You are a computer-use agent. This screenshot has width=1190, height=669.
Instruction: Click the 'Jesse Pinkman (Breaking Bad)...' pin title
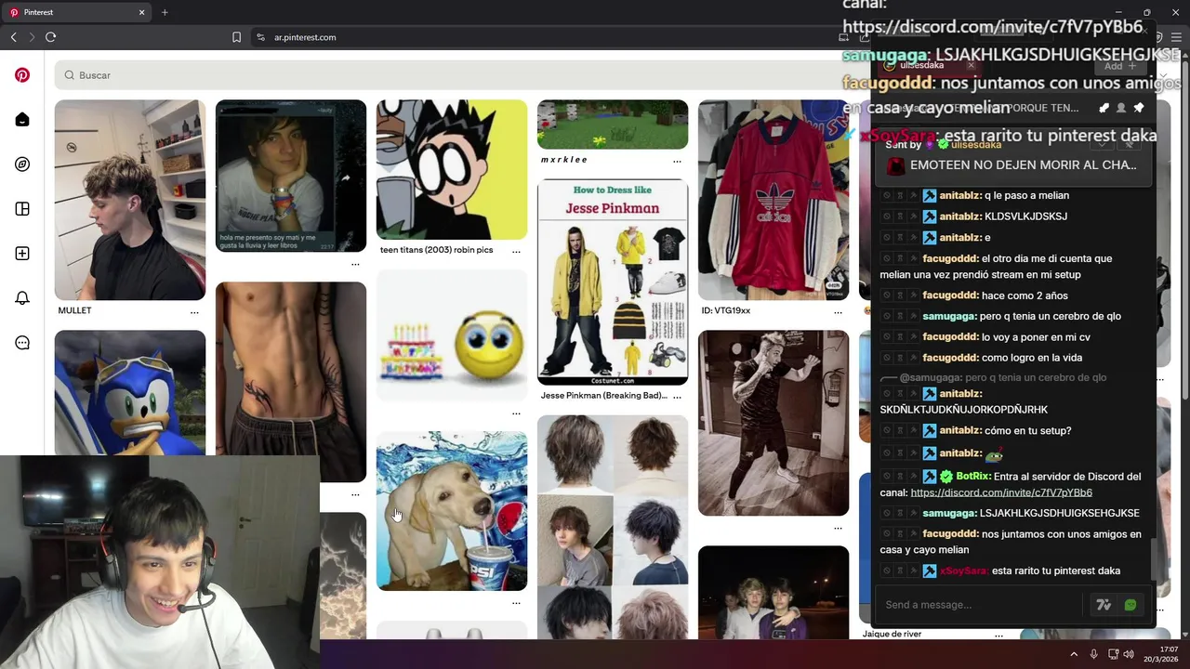tap(603, 396)
